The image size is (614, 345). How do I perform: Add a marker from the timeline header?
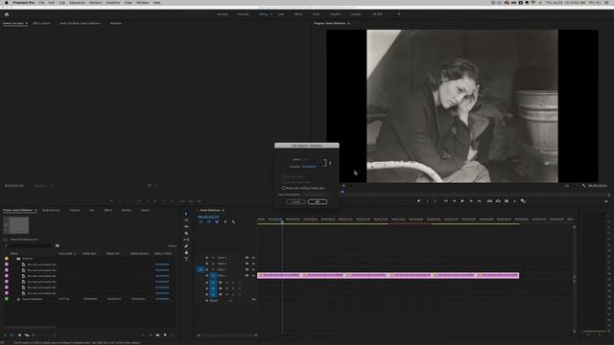(x=225, y=222)
